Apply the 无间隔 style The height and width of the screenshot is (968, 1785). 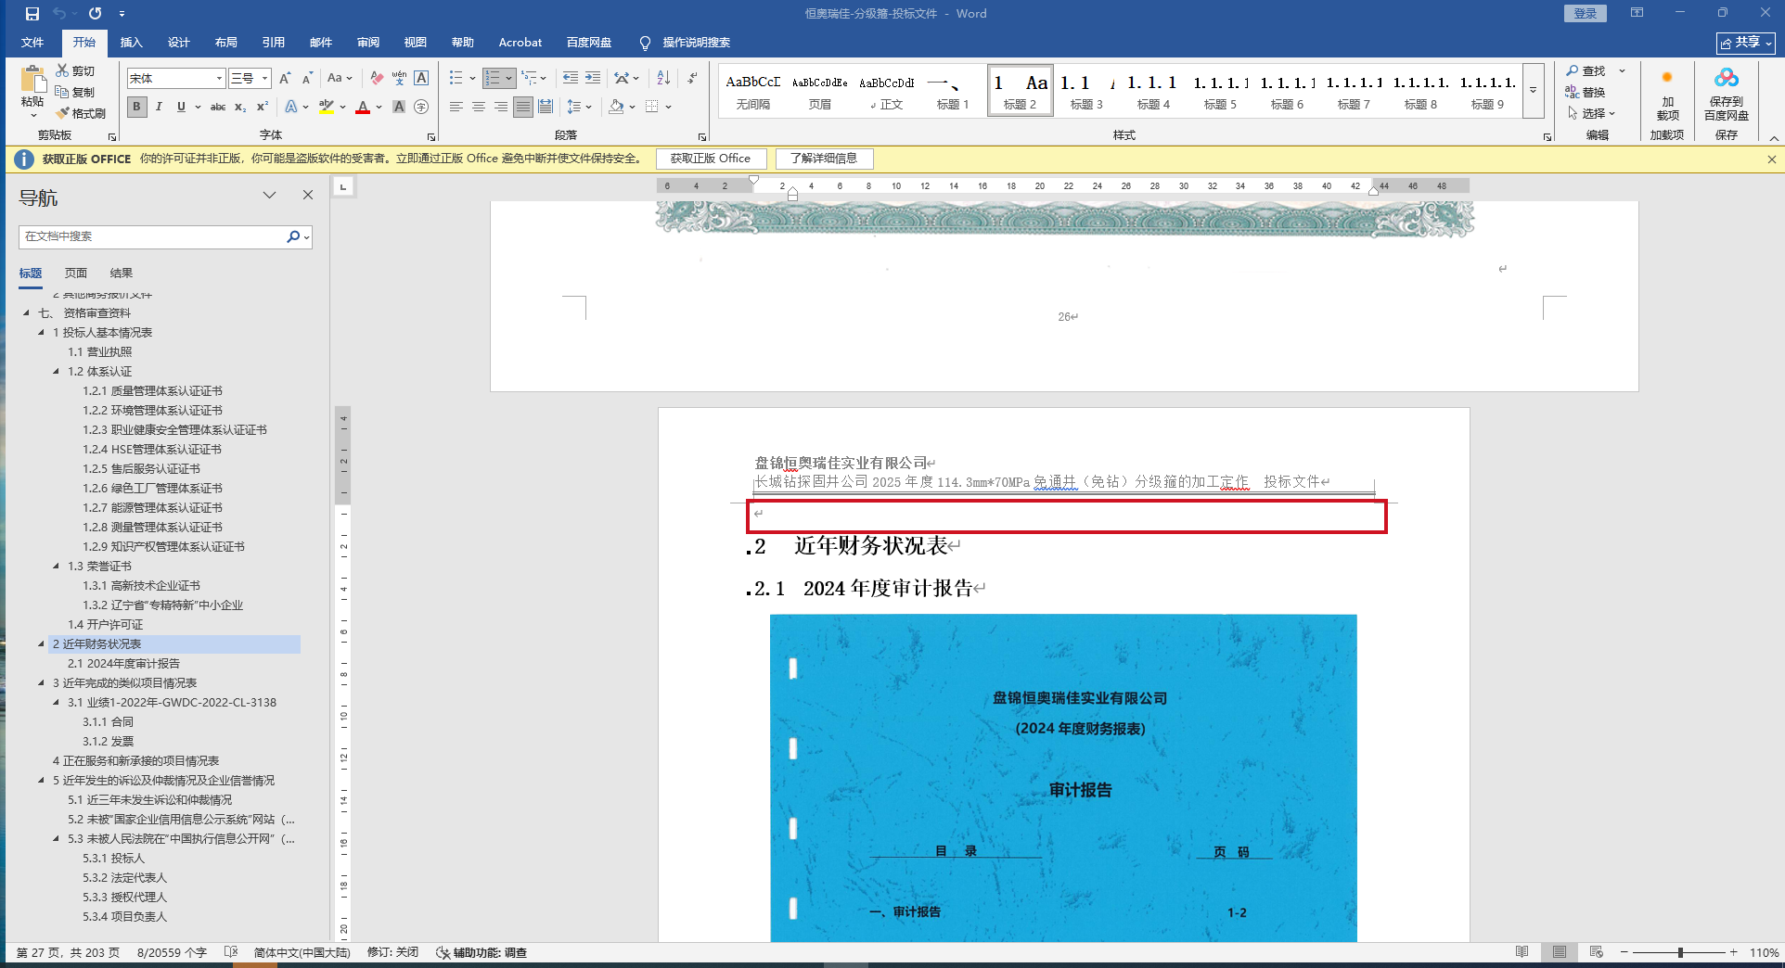coord(753,91)
